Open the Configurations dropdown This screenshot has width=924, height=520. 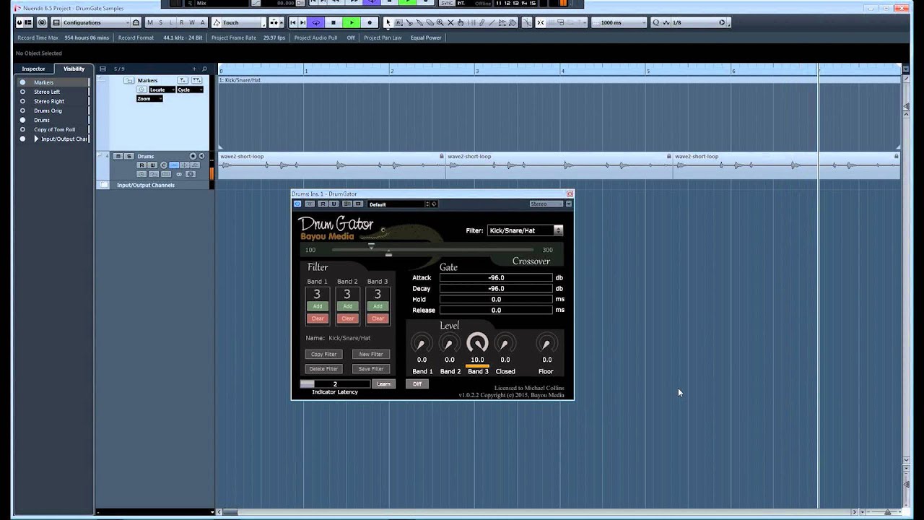point(95,22)
